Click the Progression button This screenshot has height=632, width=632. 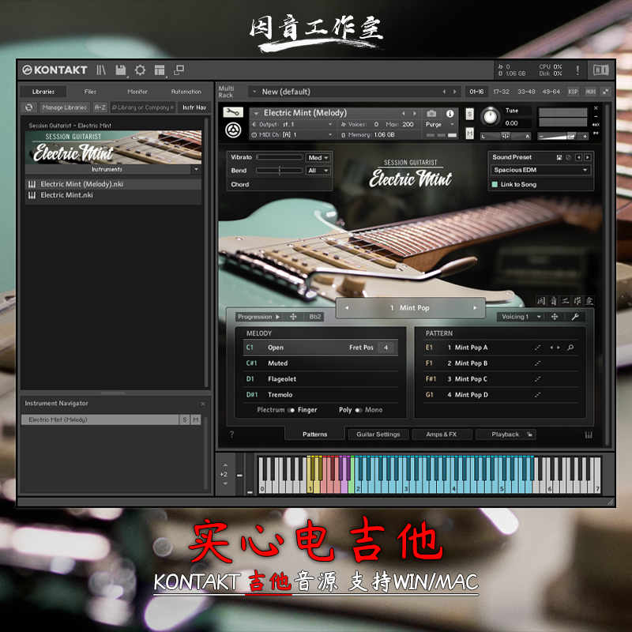tap(259, 317)
